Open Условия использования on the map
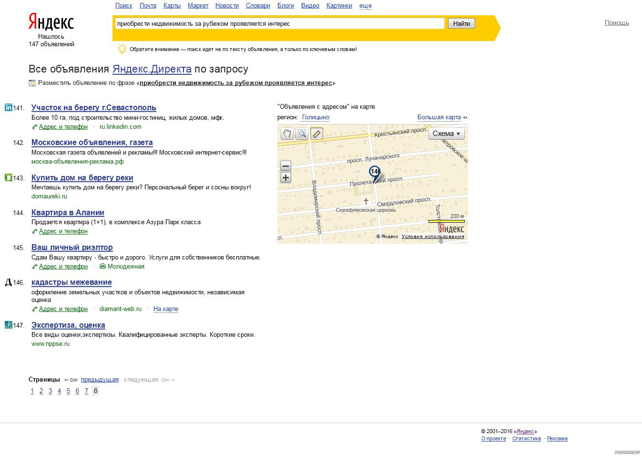 [433, 237]
